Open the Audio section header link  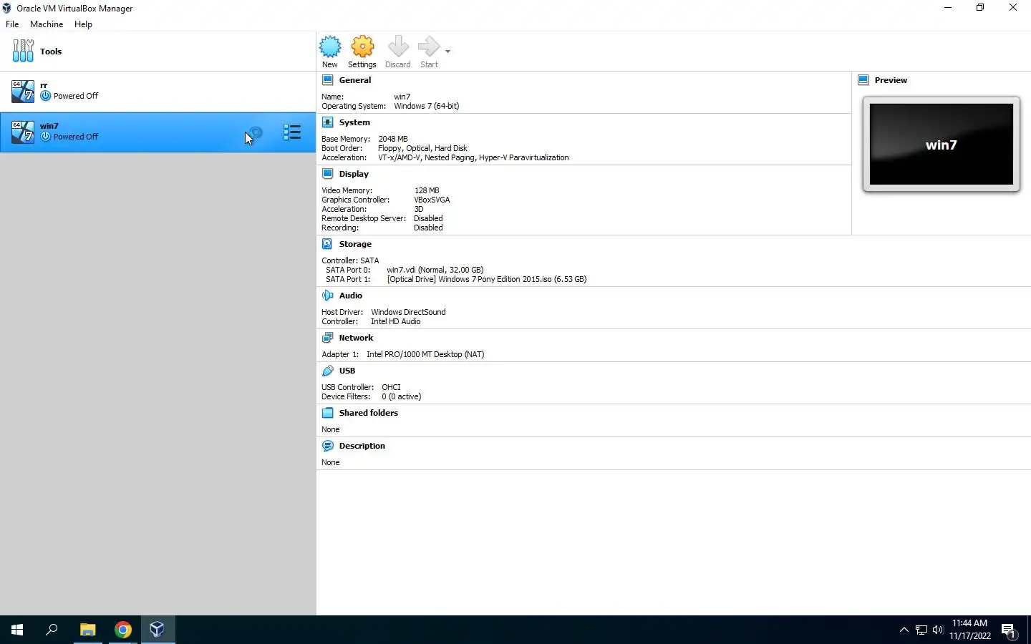pyautogui.click(x=351, y=296)
